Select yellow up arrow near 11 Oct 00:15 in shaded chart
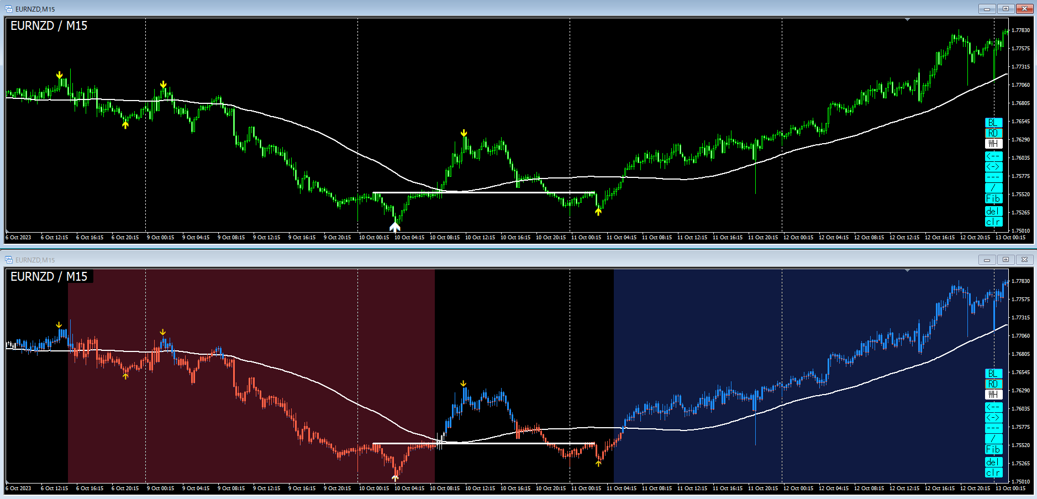The image size is (1037, 499). 598,464
